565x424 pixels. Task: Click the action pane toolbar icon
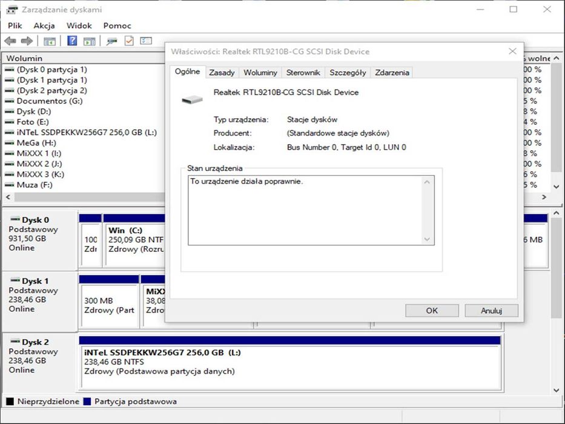coord(89,41)
